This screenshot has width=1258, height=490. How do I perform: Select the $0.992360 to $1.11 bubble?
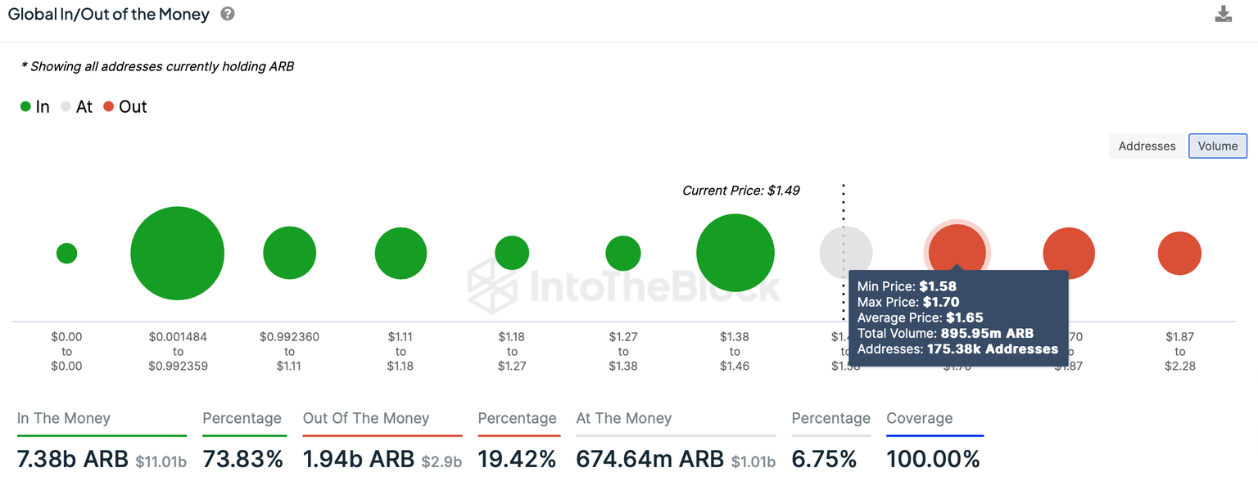289,254
